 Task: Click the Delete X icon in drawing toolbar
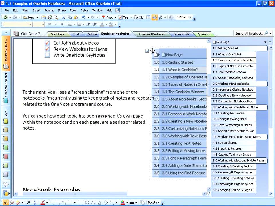[x=29, y=203]
